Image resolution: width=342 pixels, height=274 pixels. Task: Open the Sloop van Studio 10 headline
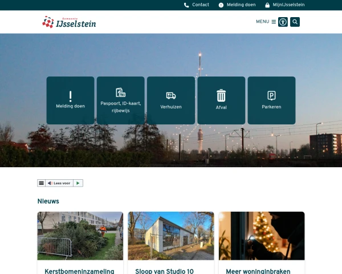(165, 271)
